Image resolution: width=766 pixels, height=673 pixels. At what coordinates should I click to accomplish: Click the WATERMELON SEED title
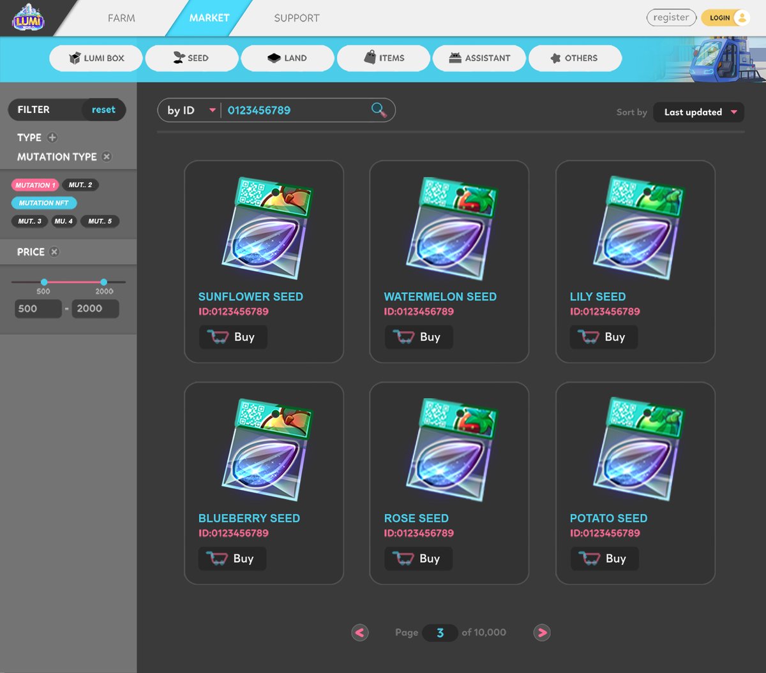[x=440, y=297]
